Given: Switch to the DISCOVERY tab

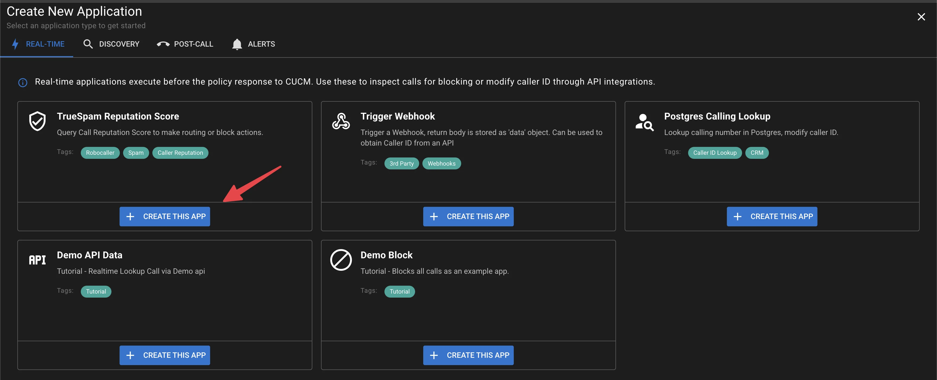Looking at the screenshot, I should [x=119, y=44].
